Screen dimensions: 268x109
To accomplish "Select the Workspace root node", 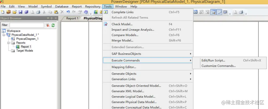I will click(14, 31).
